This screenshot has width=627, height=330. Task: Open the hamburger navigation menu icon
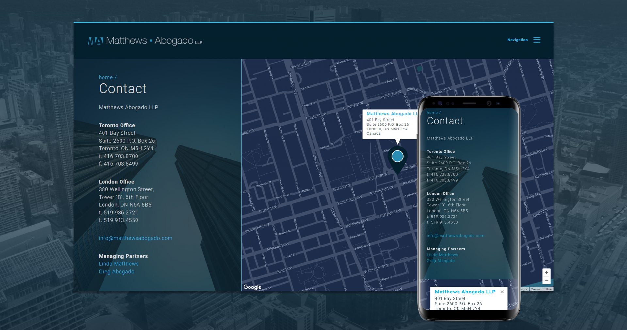point(537,40)
